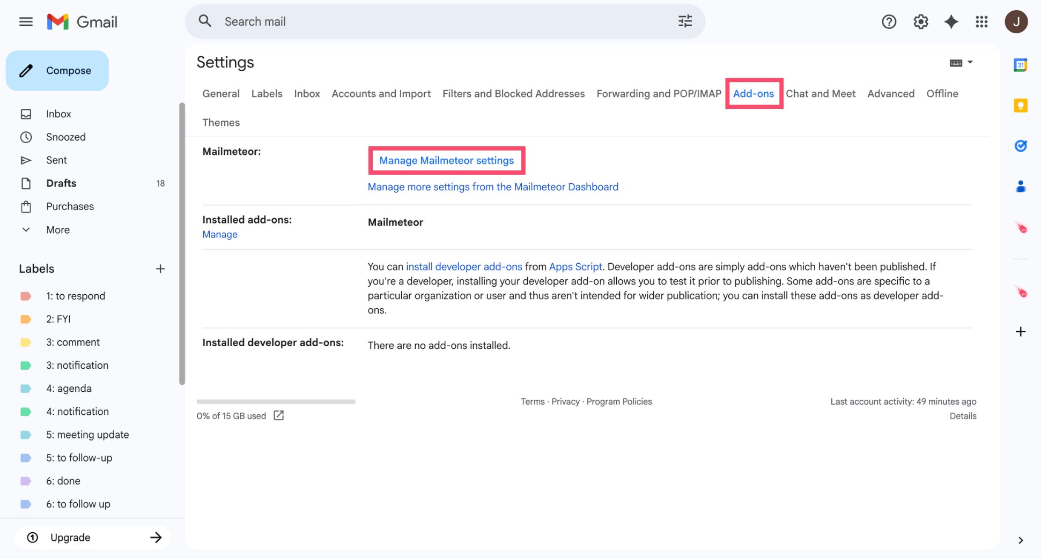Click the Manage Mailmeteor settings link
Image resolution: width=1041 pixels, height=559 pixels.
pos(446,160)
